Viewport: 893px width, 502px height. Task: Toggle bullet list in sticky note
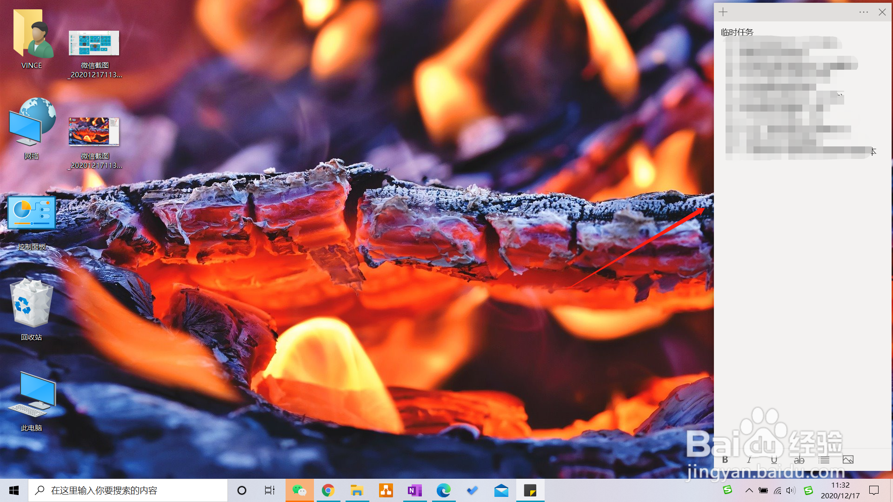tap(824, 460)
